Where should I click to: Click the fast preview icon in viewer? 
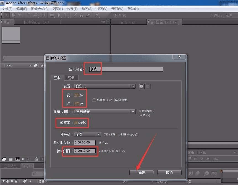202,159
